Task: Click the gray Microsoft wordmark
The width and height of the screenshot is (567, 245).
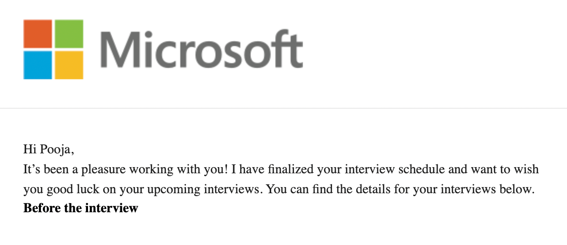Action: [202, 49]
